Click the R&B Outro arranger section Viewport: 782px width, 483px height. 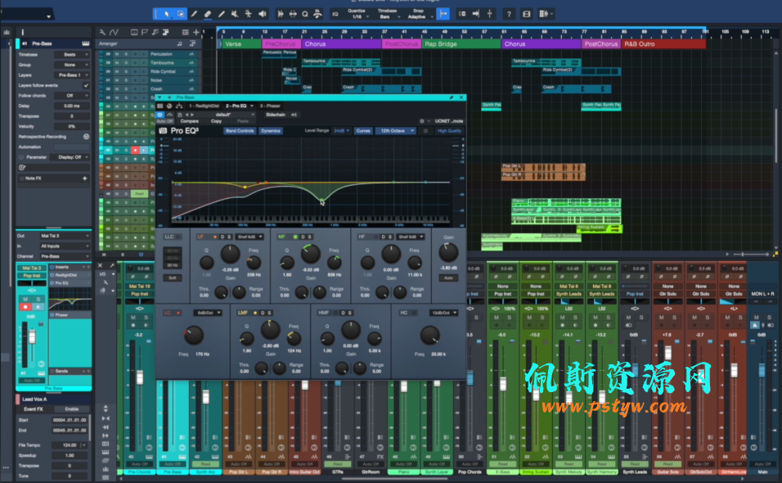(x=664, y=44)
